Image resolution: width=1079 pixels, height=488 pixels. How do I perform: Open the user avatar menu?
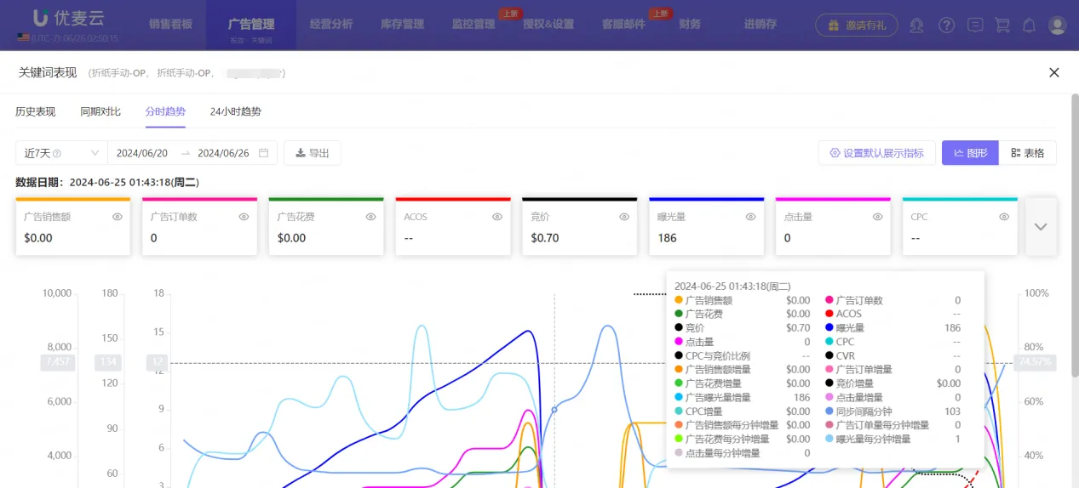[1057, 25]
